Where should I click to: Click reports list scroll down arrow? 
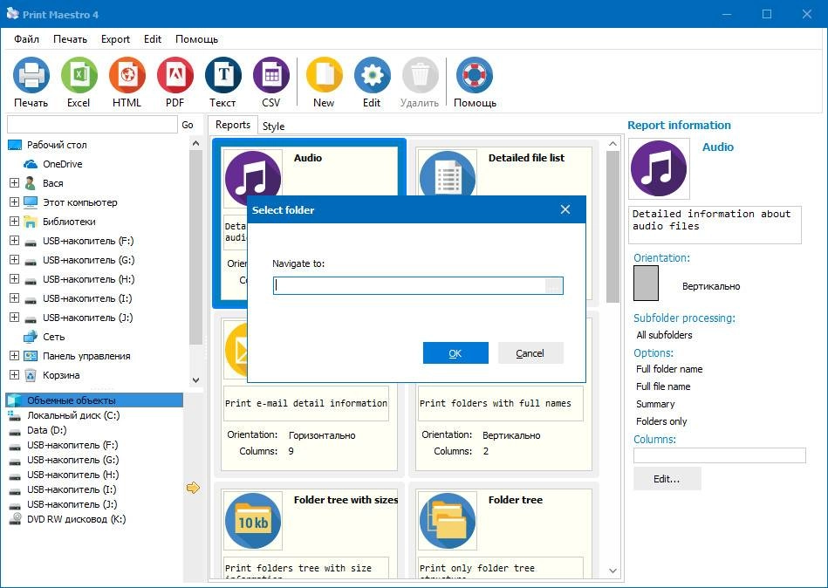point(612,571)
